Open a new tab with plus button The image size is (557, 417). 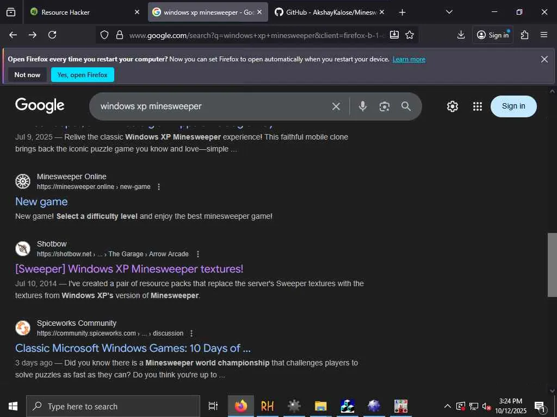pos(402,12)
